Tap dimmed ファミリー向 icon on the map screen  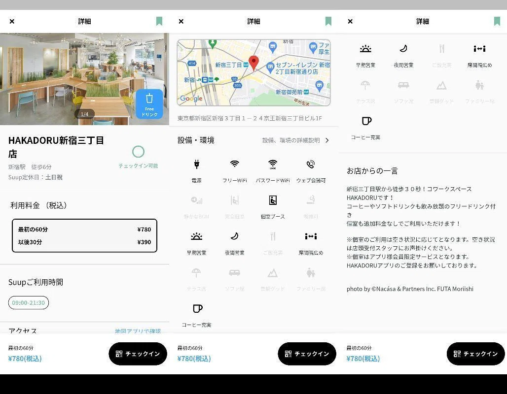310,273
